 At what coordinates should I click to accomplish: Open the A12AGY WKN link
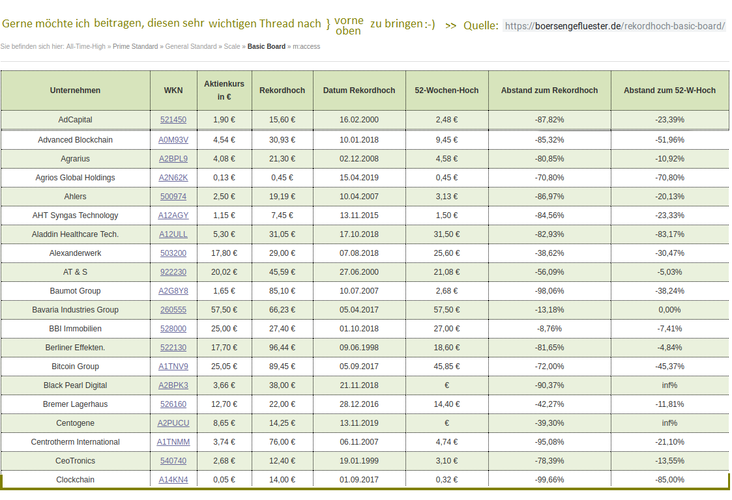173,215
